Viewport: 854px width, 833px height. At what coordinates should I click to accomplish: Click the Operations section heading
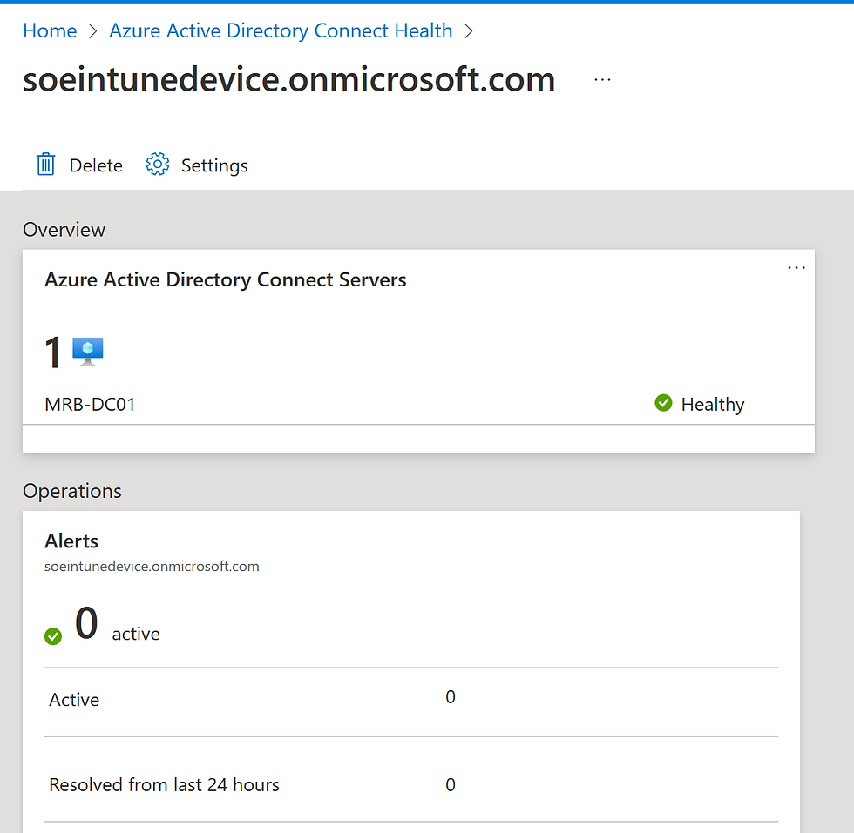pyautogui.click(x=71, y=491)
